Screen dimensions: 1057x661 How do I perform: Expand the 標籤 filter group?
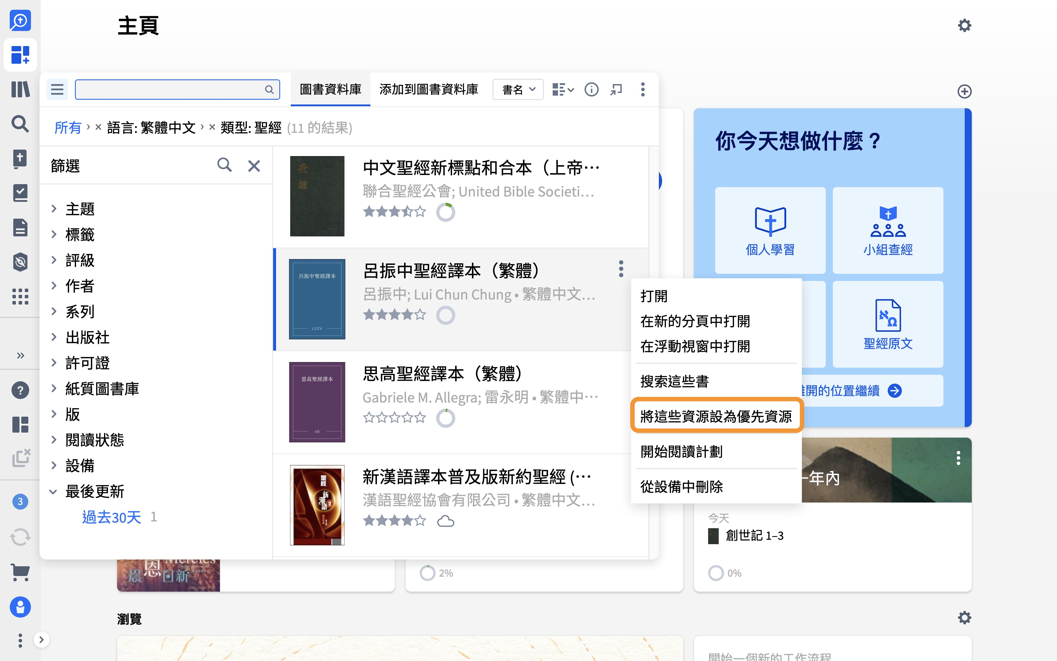(x=54, y=234)
